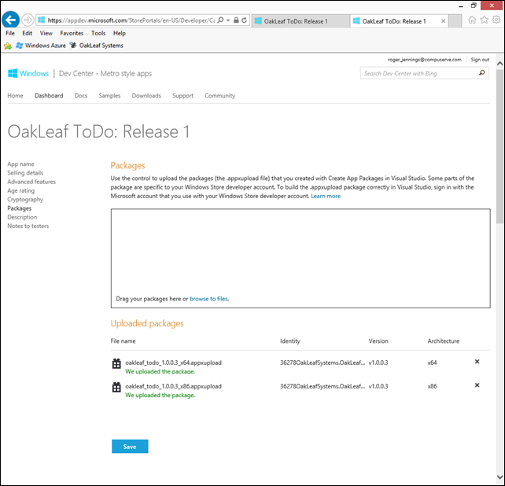Select Age rating in the sidebar

[x=21, y=190]
